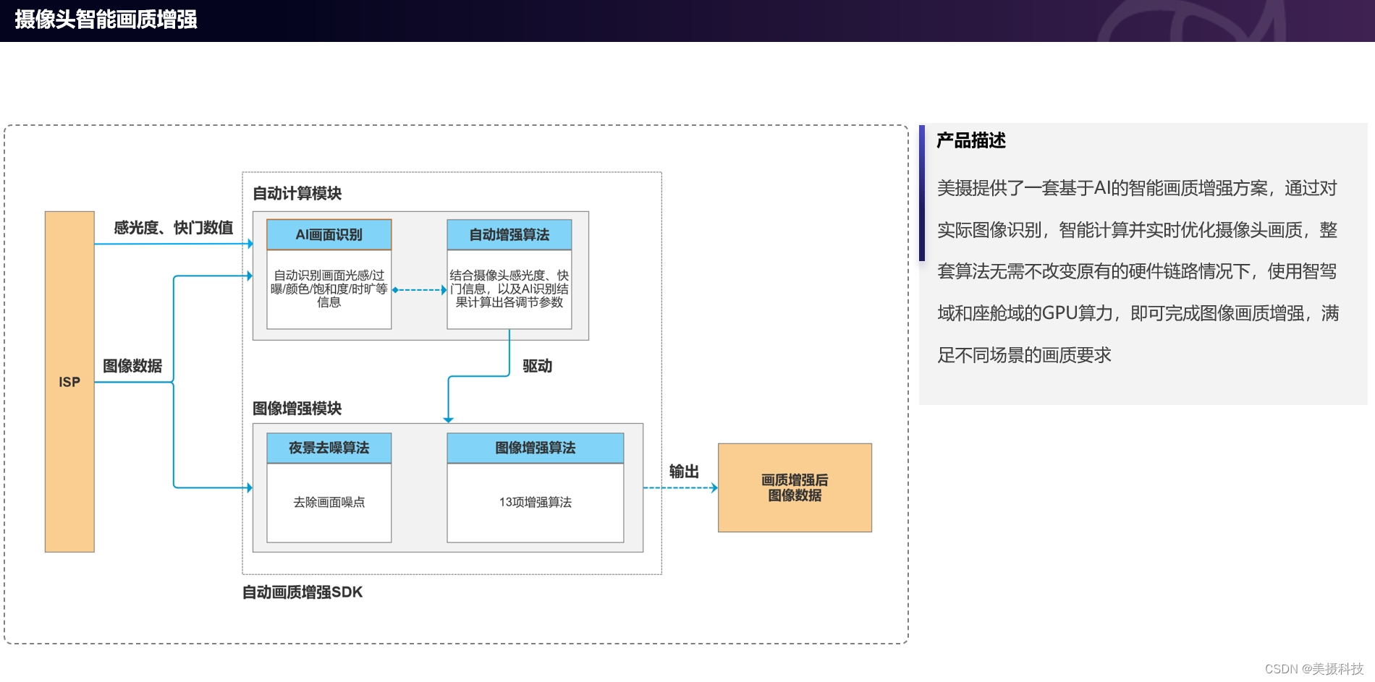Image resolution: width=1375 pixels, height=682 pixels.
Task: Click the 画质增强后图像数据 output block
Action: click(794, 487)
